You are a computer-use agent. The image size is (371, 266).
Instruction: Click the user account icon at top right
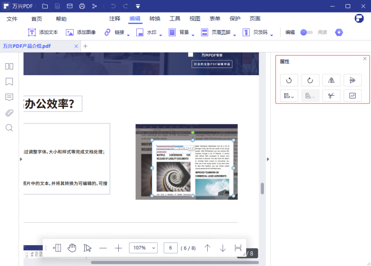[x=359, y=18]
